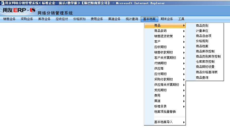
Task: Open 商品价格查询表
Action: [207, 72]
